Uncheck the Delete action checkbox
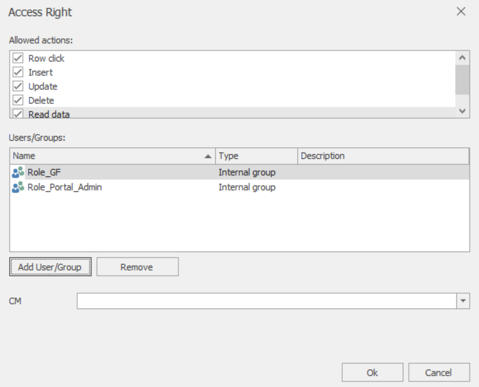 18,100
